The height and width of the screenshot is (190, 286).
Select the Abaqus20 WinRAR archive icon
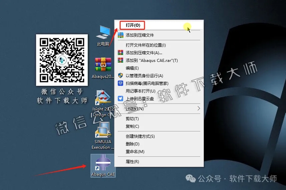click(103, 68)
